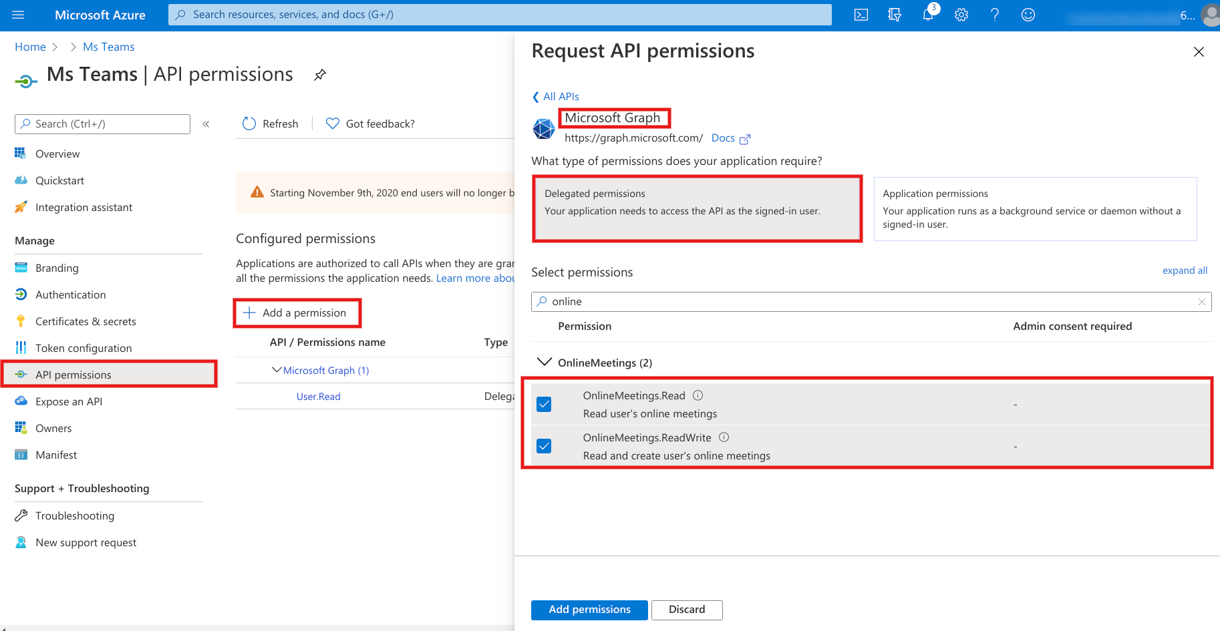
Task: Go to Home breadcrumb
Action: [30, 47]
